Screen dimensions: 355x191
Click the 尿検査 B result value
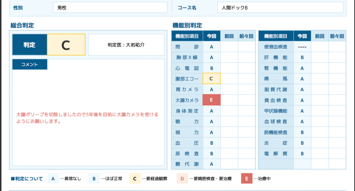211,154
